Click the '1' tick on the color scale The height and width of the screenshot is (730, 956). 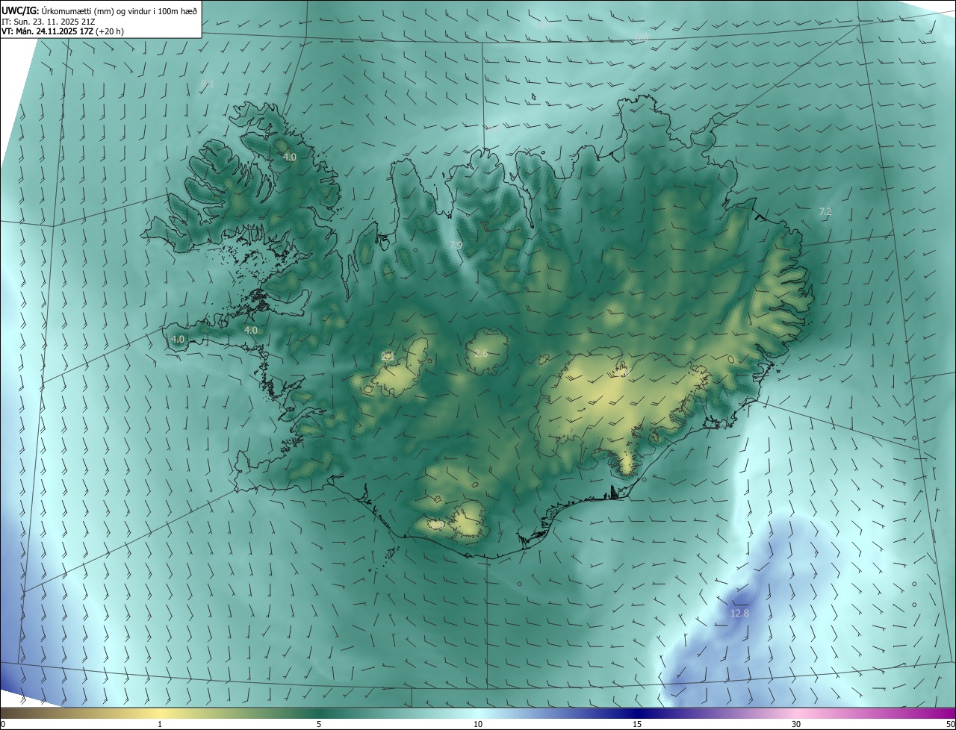pos(160,724)
